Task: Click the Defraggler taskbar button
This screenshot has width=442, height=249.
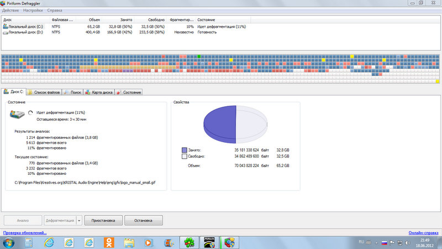Action: 229,242
